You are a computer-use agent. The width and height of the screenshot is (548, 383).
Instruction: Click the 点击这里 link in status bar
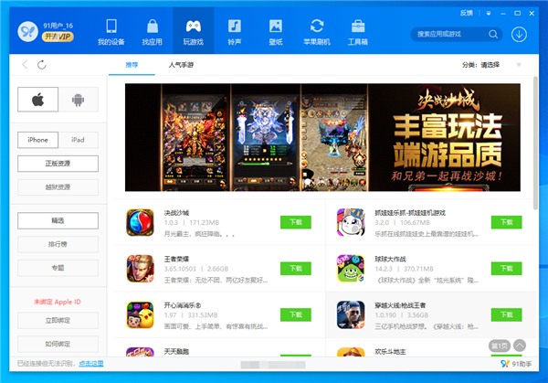[91, 363]
